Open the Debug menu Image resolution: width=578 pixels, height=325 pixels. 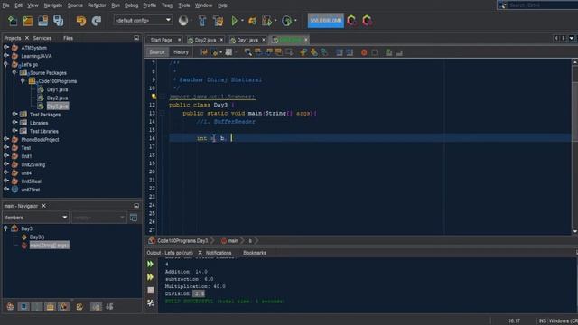131,5
